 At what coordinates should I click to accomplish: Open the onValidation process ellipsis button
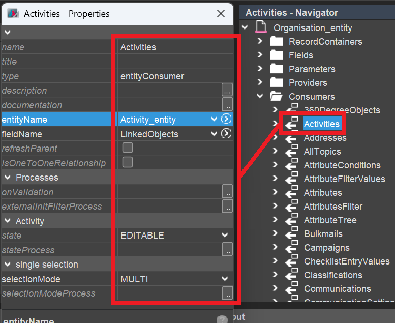coord(227,192)
